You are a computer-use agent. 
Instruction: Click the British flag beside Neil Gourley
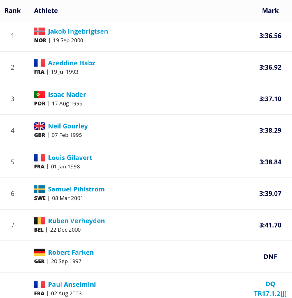tap(39, 126)
